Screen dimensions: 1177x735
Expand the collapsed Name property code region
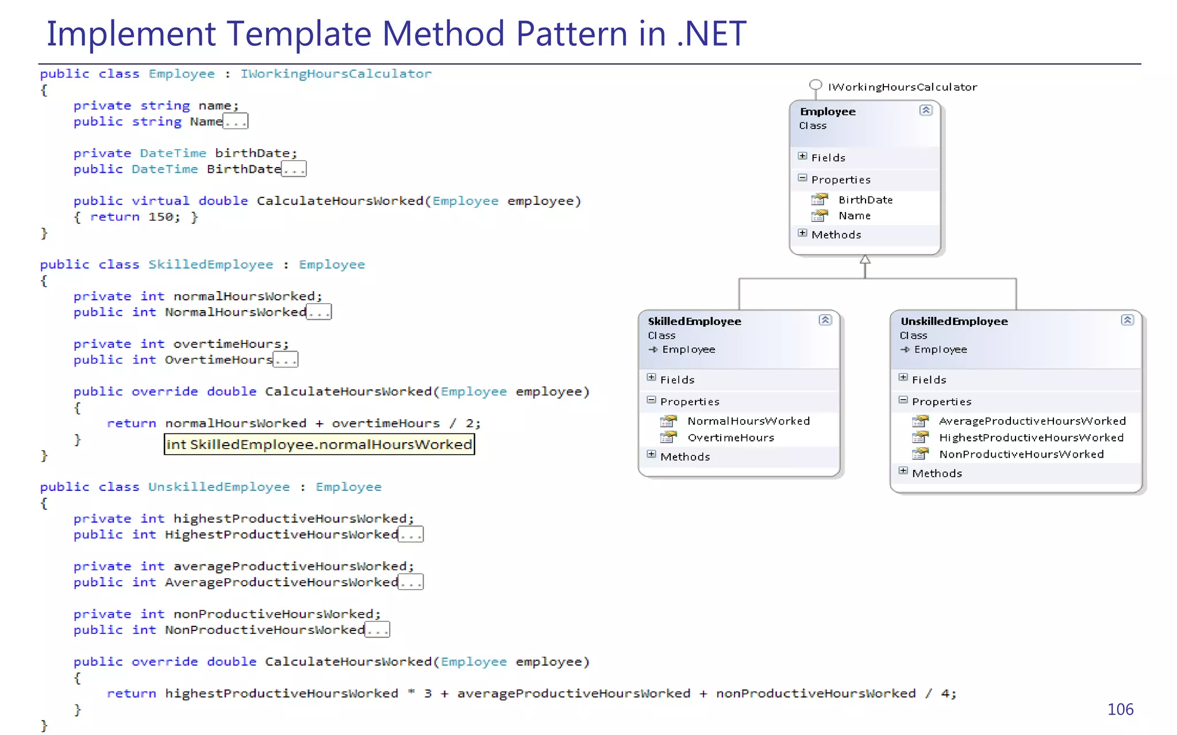[236, 122]
